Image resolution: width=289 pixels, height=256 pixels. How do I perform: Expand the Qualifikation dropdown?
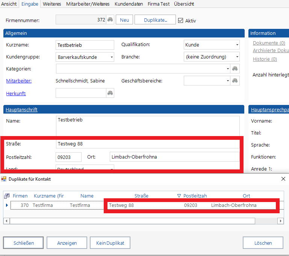pyautogui.click(x=237, y=45)
